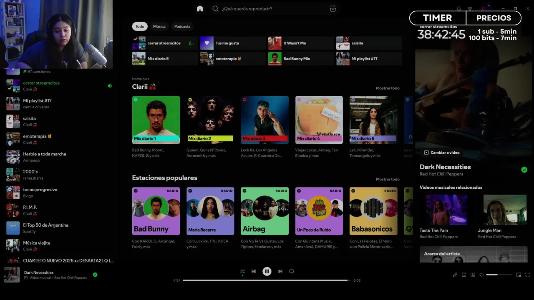Image resolution: width=534 pixels, height=300 pixels.
Task: Open the mini player icon
Action: 519,275
